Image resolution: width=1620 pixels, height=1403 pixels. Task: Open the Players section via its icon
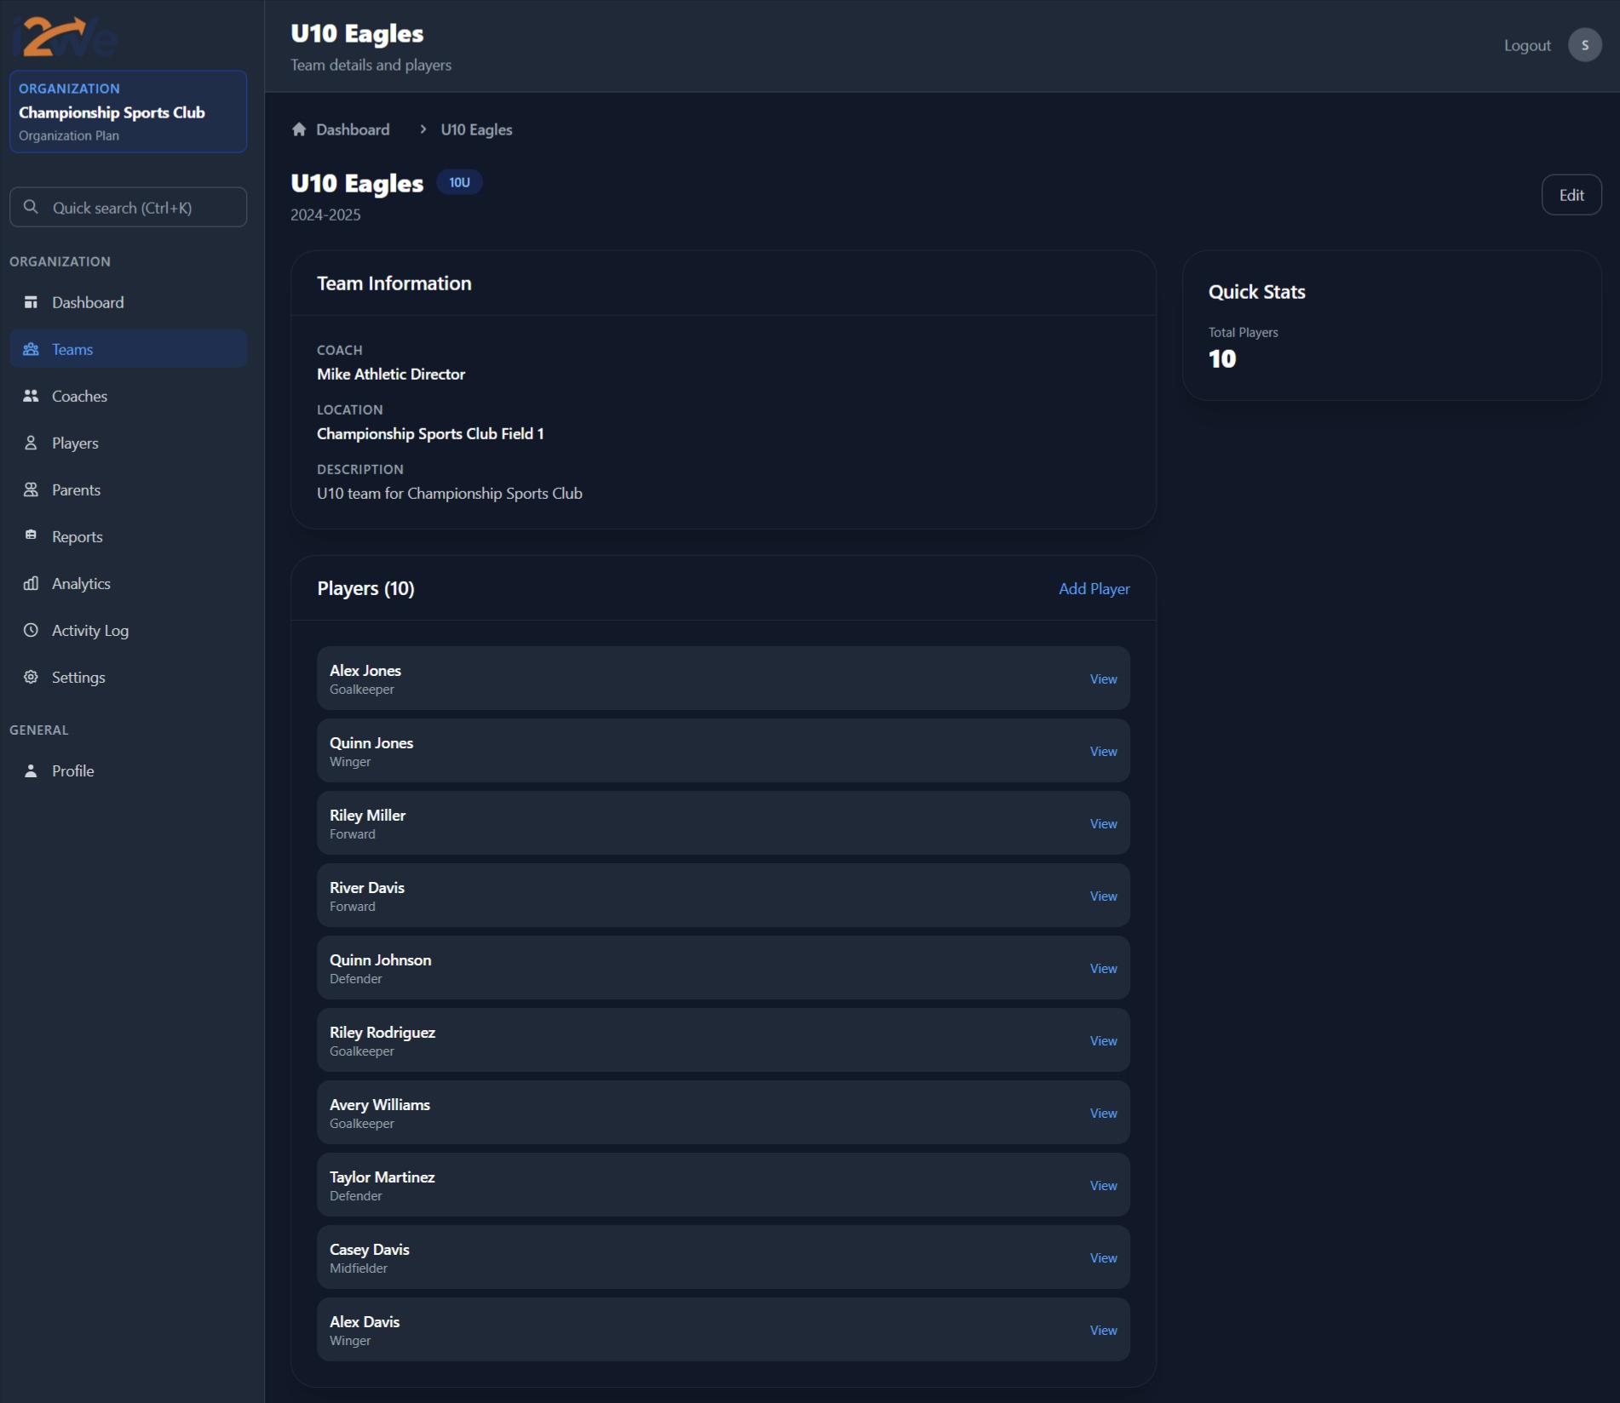pyautogui.click(x=32, y=442)
